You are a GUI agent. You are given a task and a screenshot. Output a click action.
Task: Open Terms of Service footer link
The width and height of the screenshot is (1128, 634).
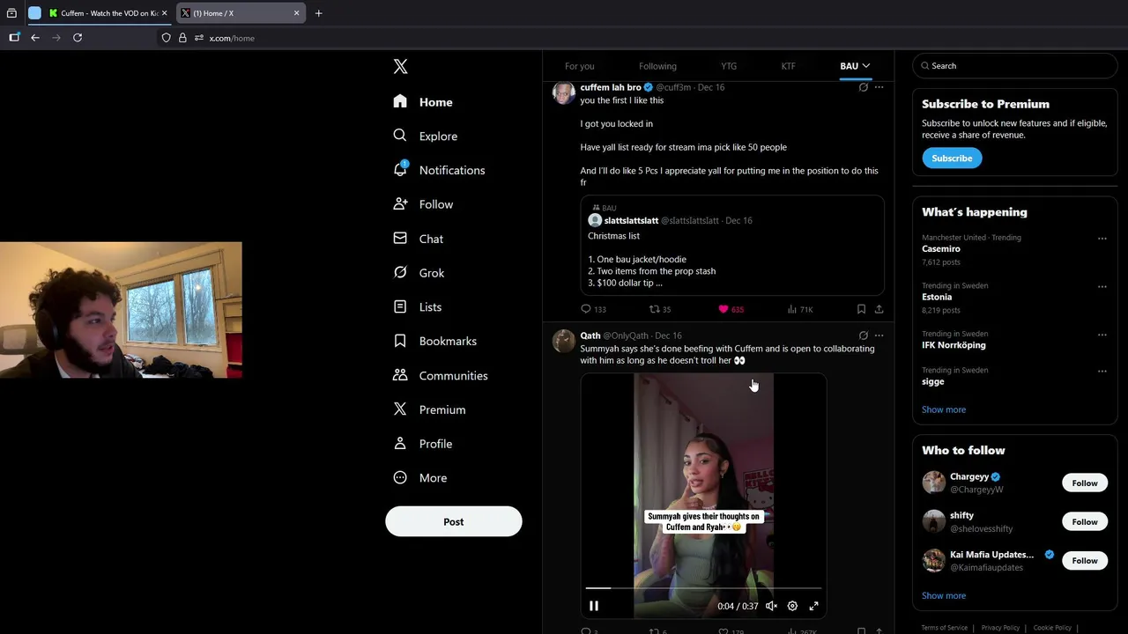(x=945, y=628)
